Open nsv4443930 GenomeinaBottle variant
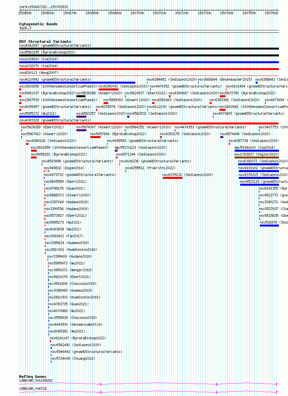288x396 pixels. tap(75, 324)
